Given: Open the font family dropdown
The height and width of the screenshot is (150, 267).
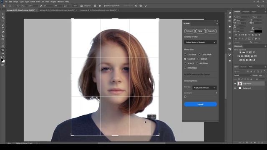Looking at the screenshot, I should 241,17.
